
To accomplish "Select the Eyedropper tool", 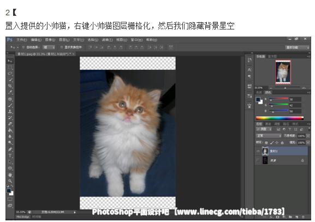I will 10,92.
